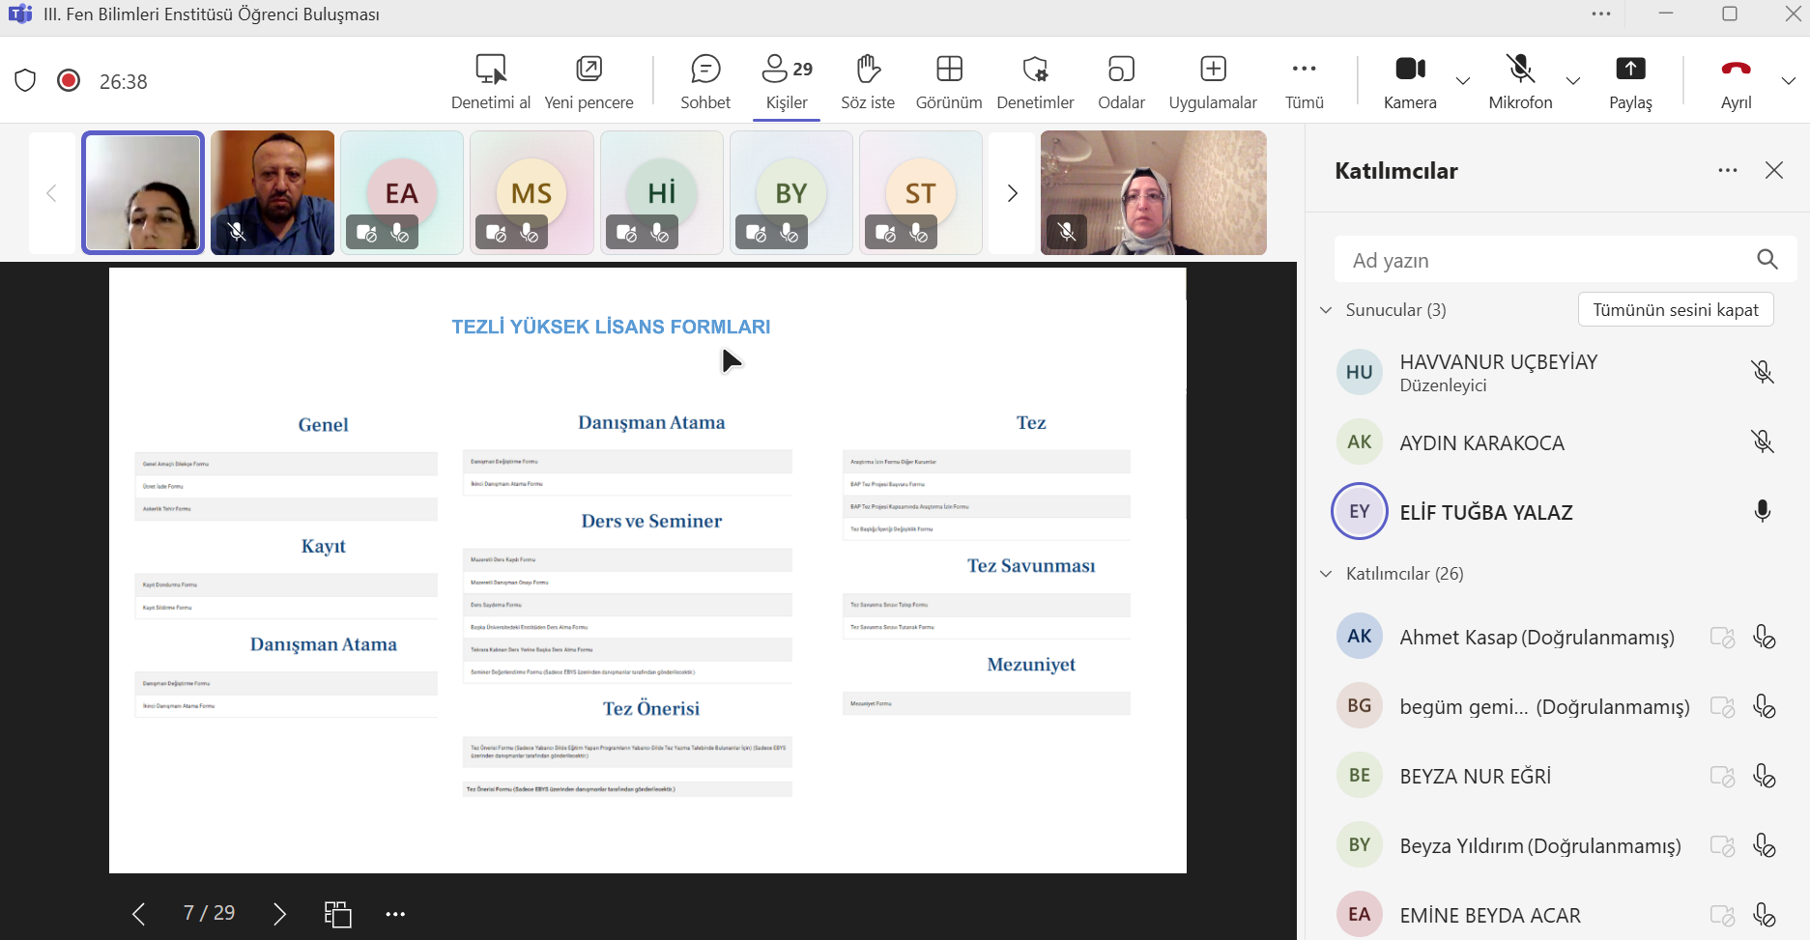
Task: Open the Odalar breakout rooms
Action: point(1121,81)
